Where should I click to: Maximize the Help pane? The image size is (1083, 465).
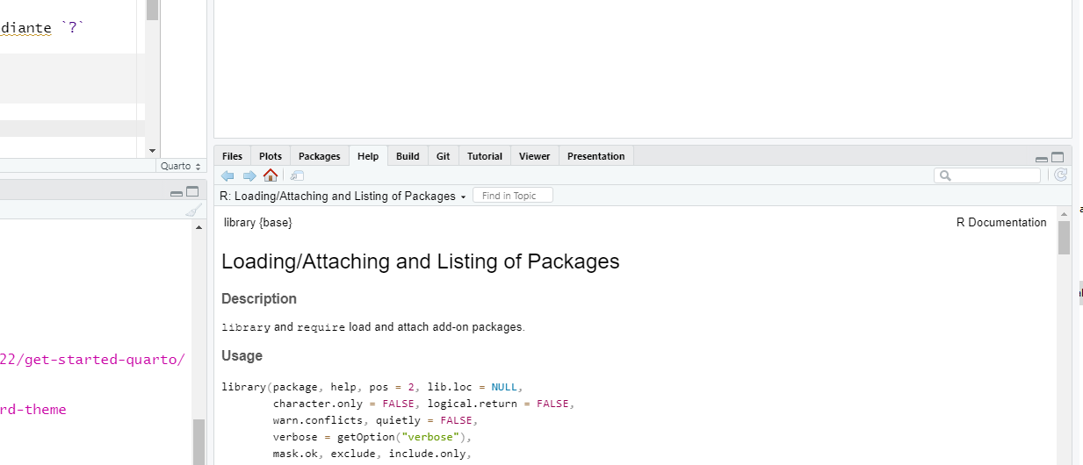click(1058, 158)
